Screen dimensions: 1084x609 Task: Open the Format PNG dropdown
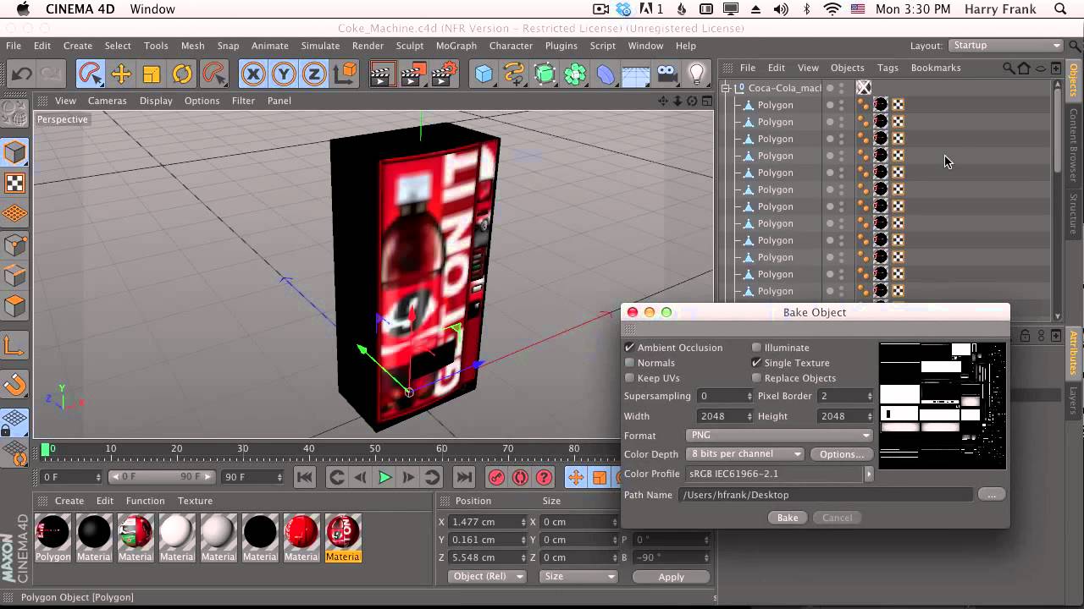pos(778,435)
